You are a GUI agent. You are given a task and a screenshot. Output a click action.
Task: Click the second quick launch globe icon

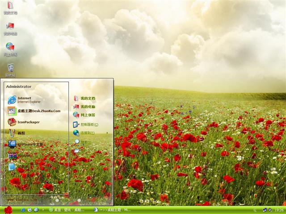click(x=29, y=210)
